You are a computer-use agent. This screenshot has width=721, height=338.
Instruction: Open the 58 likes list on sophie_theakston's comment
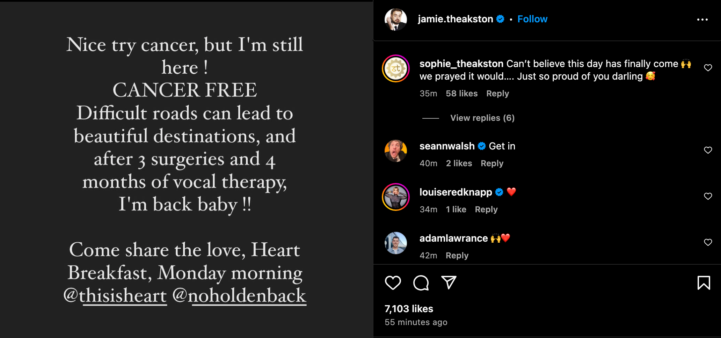(x=461, y=93)
